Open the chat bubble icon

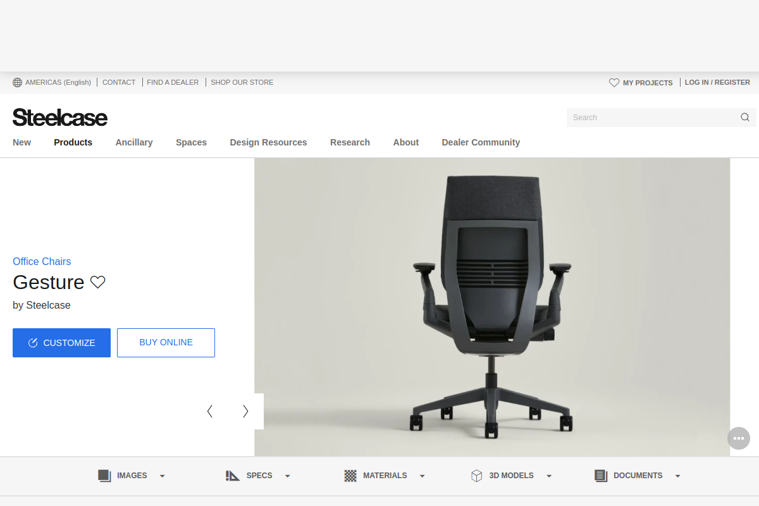(x=739, y=438)
